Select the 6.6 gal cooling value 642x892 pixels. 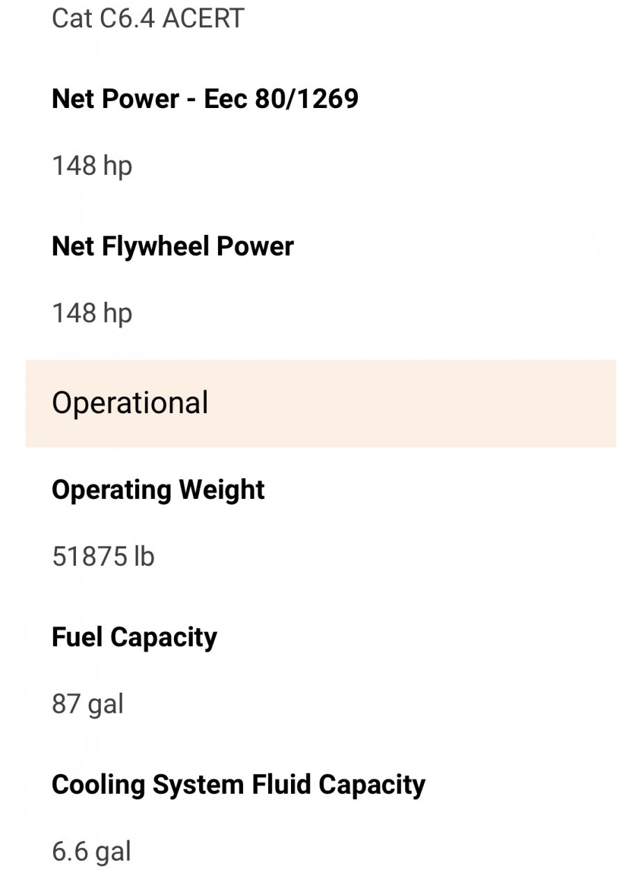point(91,852)
